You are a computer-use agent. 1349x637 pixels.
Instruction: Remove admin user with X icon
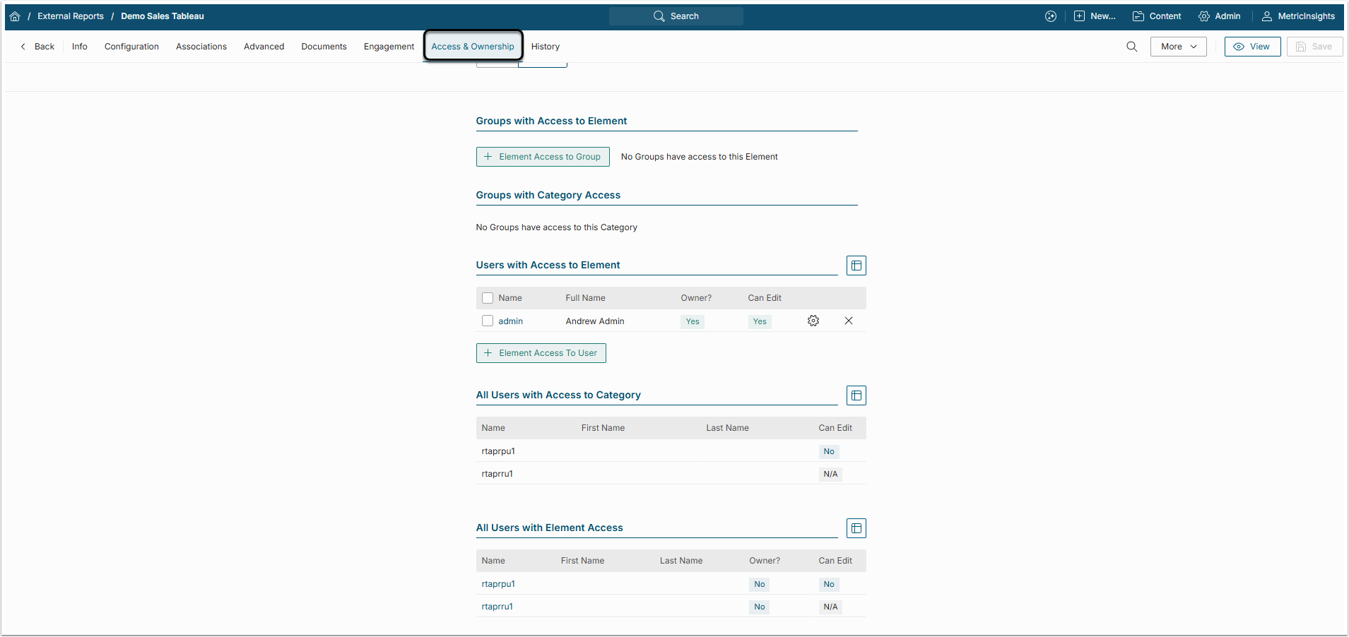point(849,321)
